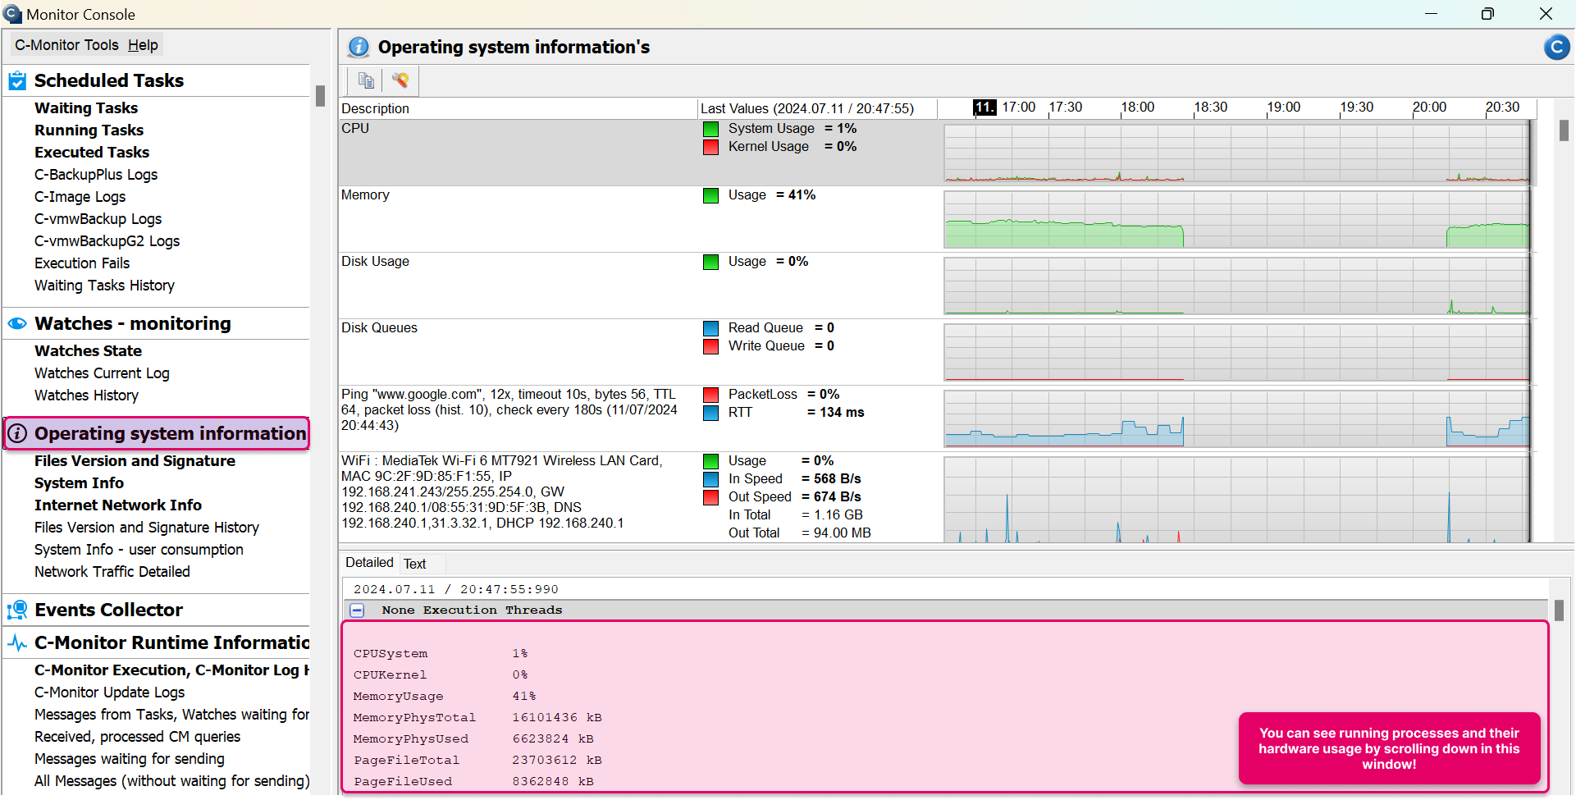1576x800 pixels.
Task: Switch to the Detailed tab
Action: pyautogui.click(x=369, y=563)
